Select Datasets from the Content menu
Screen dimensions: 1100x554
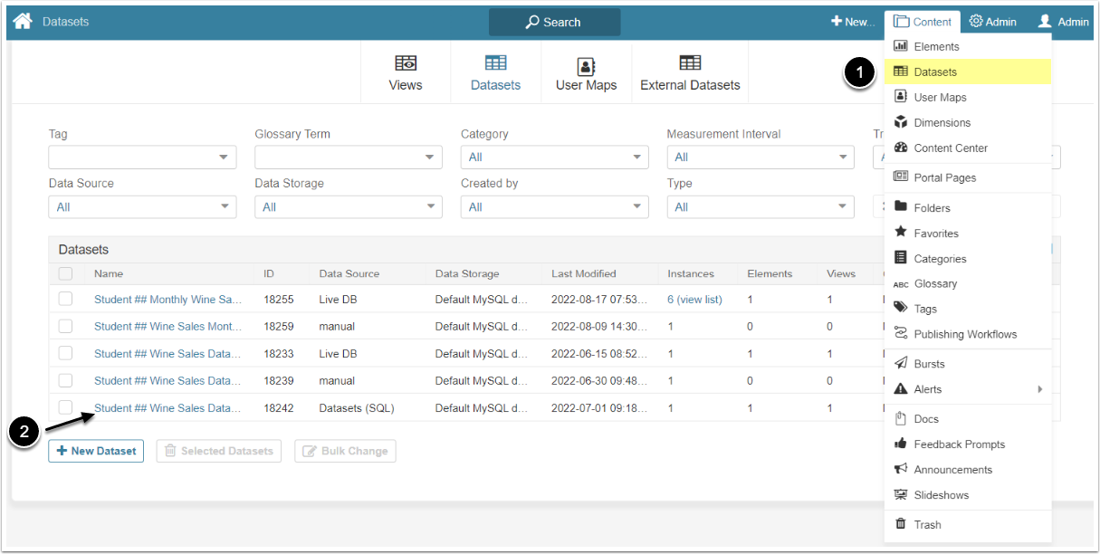[x=935, y=72]
